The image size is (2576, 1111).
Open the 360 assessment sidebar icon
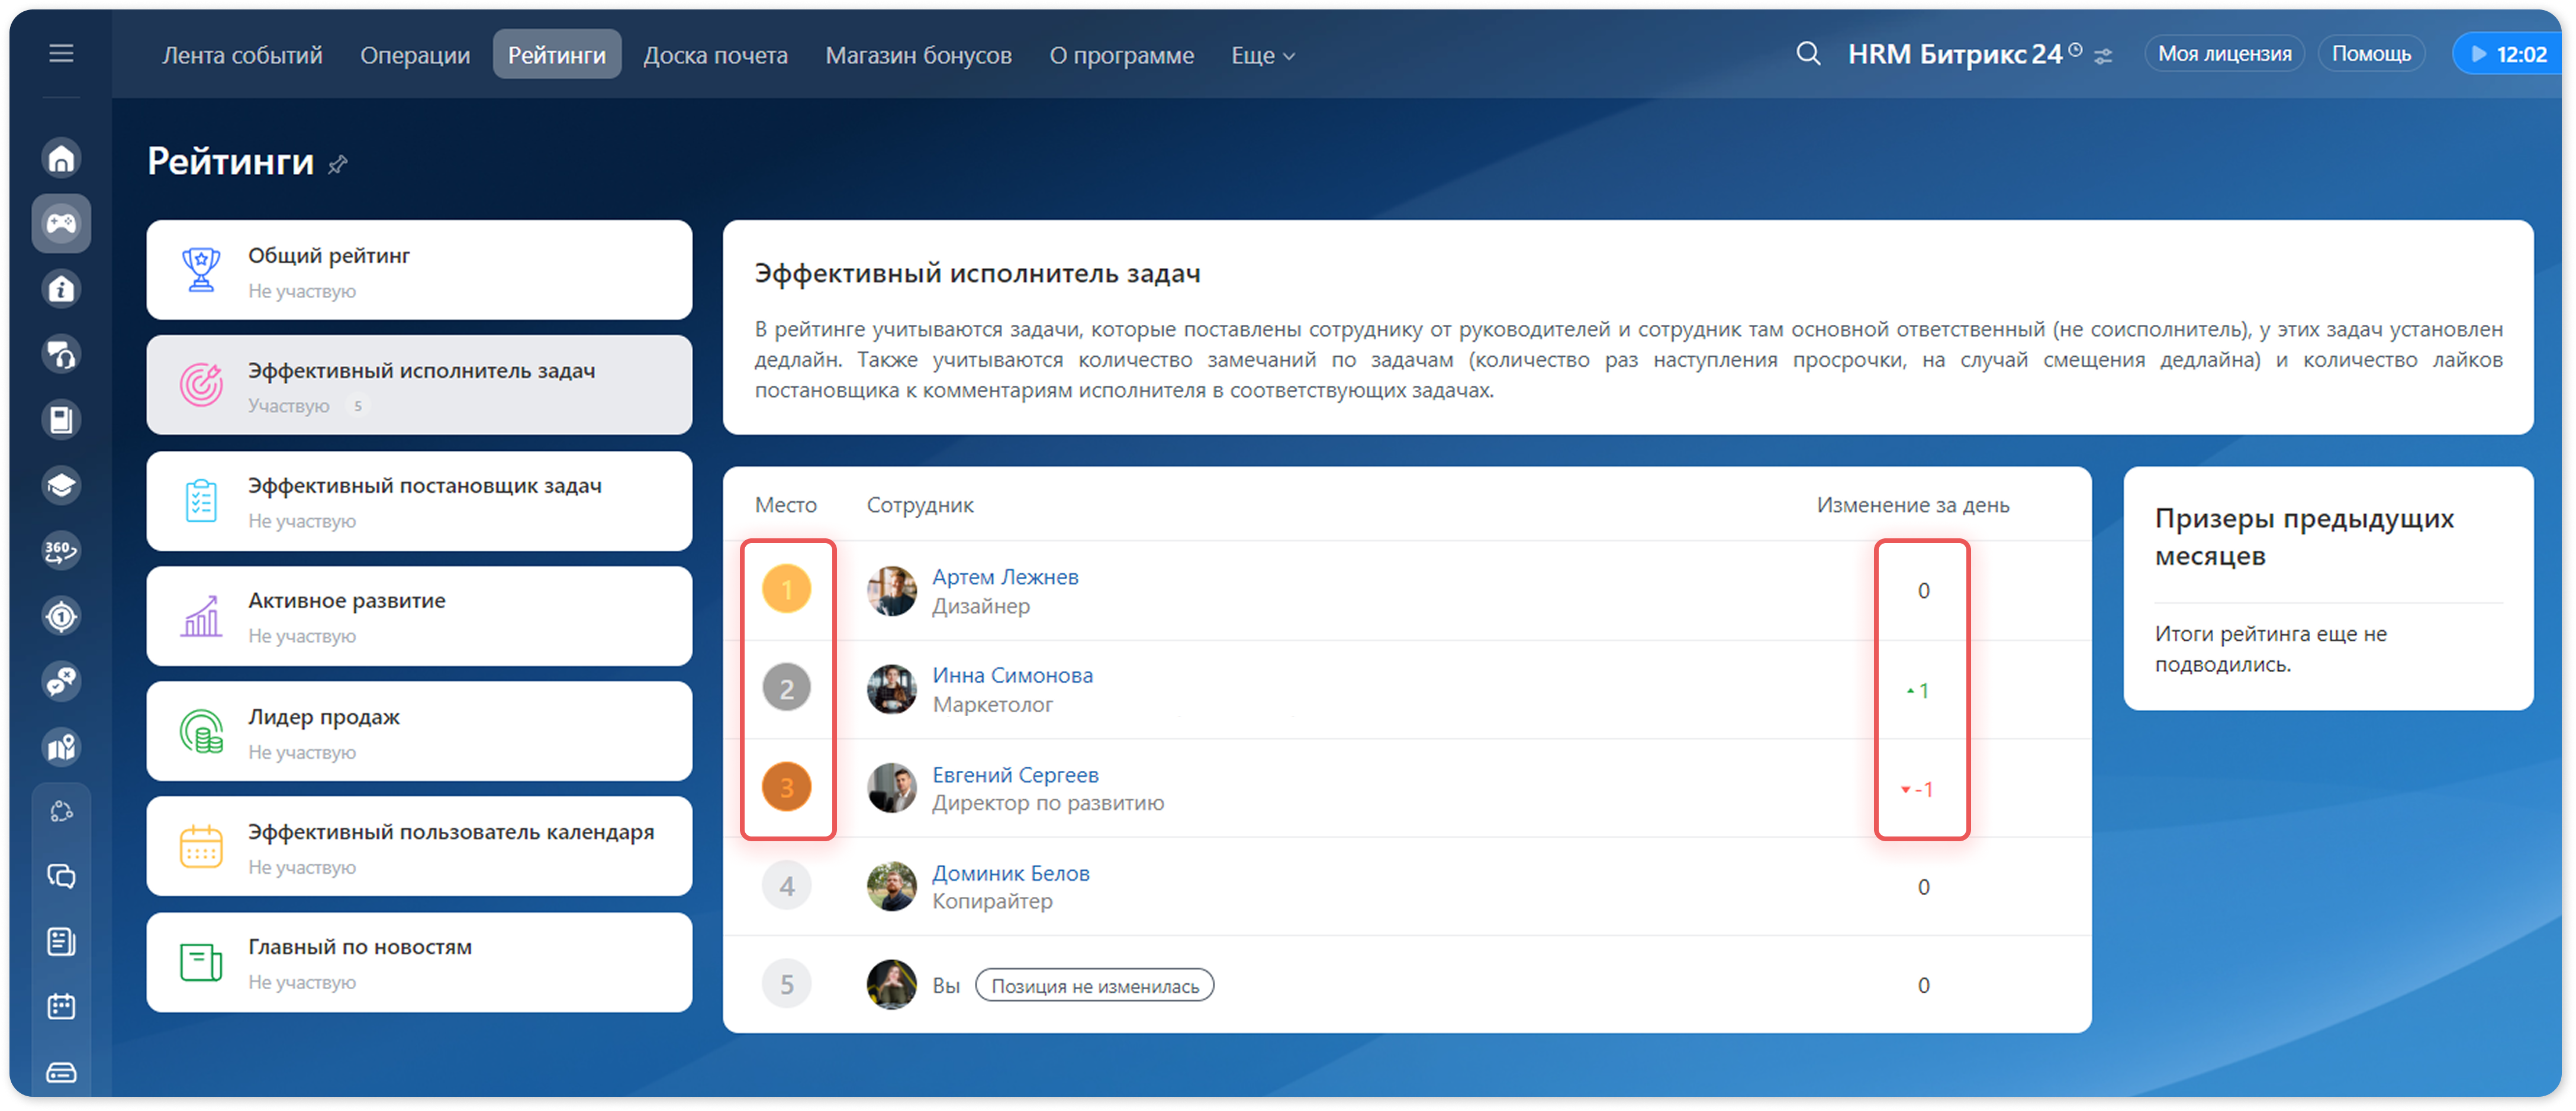[x=61, y=550]
